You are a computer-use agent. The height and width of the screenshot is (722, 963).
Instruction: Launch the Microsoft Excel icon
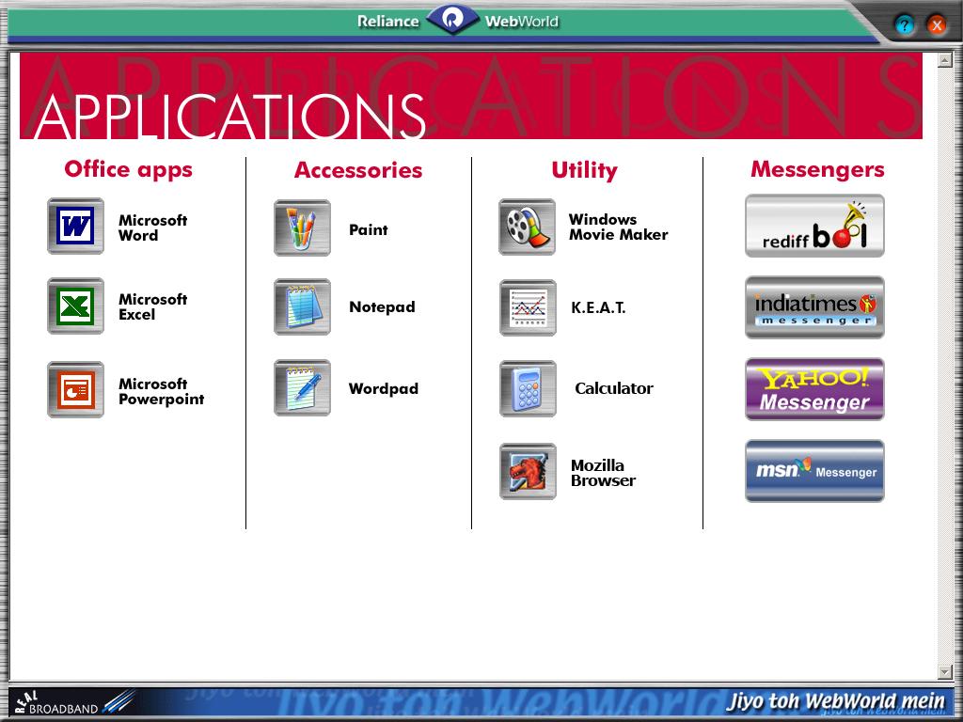click(x=75, y=306)
